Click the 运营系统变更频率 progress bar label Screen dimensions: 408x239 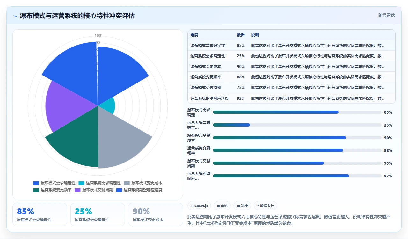point(199,150)
